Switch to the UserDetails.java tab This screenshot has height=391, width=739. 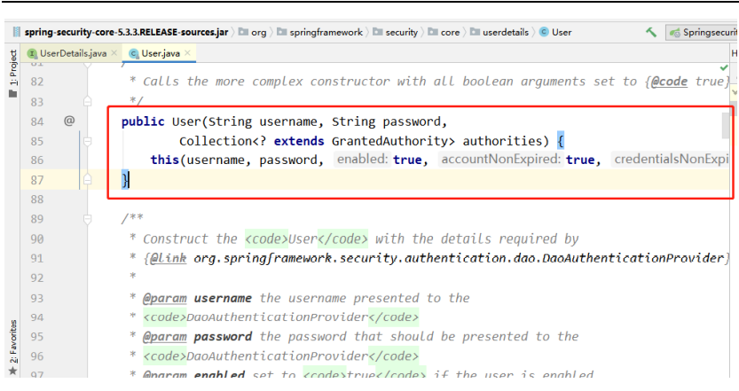click(x=73, y=53)
